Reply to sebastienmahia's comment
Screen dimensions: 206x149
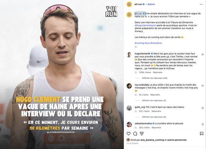tap(156, 127)
